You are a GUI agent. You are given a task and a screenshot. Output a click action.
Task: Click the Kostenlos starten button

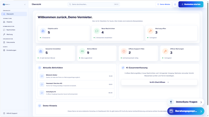191,4
